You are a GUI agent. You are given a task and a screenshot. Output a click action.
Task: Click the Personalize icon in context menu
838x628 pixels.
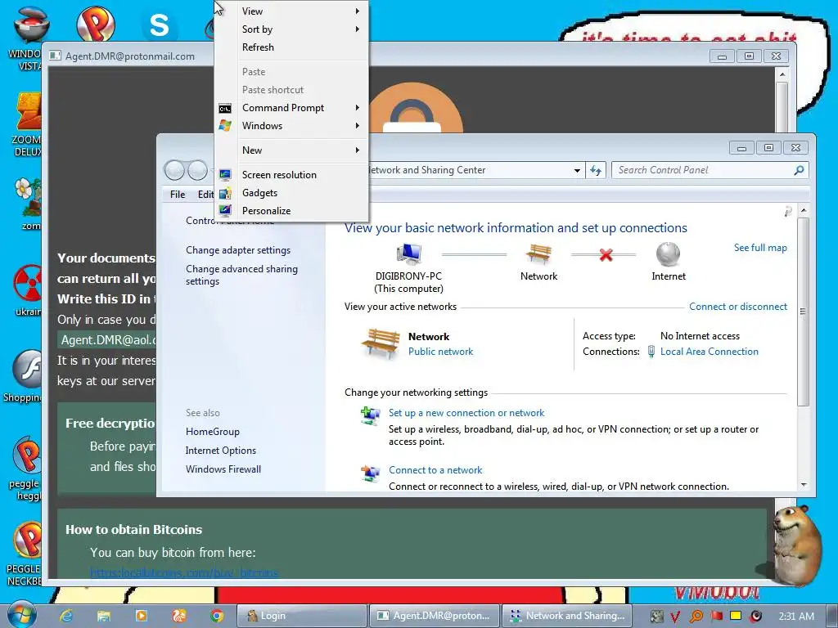tap(225, 210)
